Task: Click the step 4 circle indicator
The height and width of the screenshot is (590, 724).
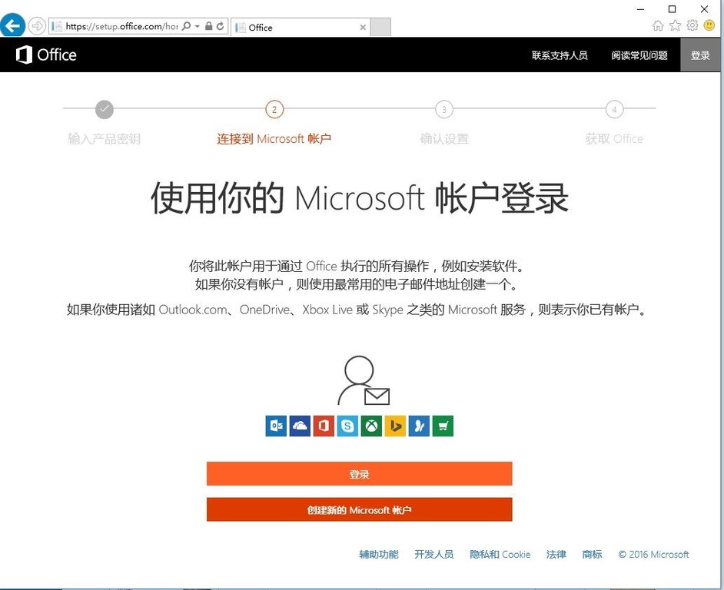Action: click(x=614, y=109)
